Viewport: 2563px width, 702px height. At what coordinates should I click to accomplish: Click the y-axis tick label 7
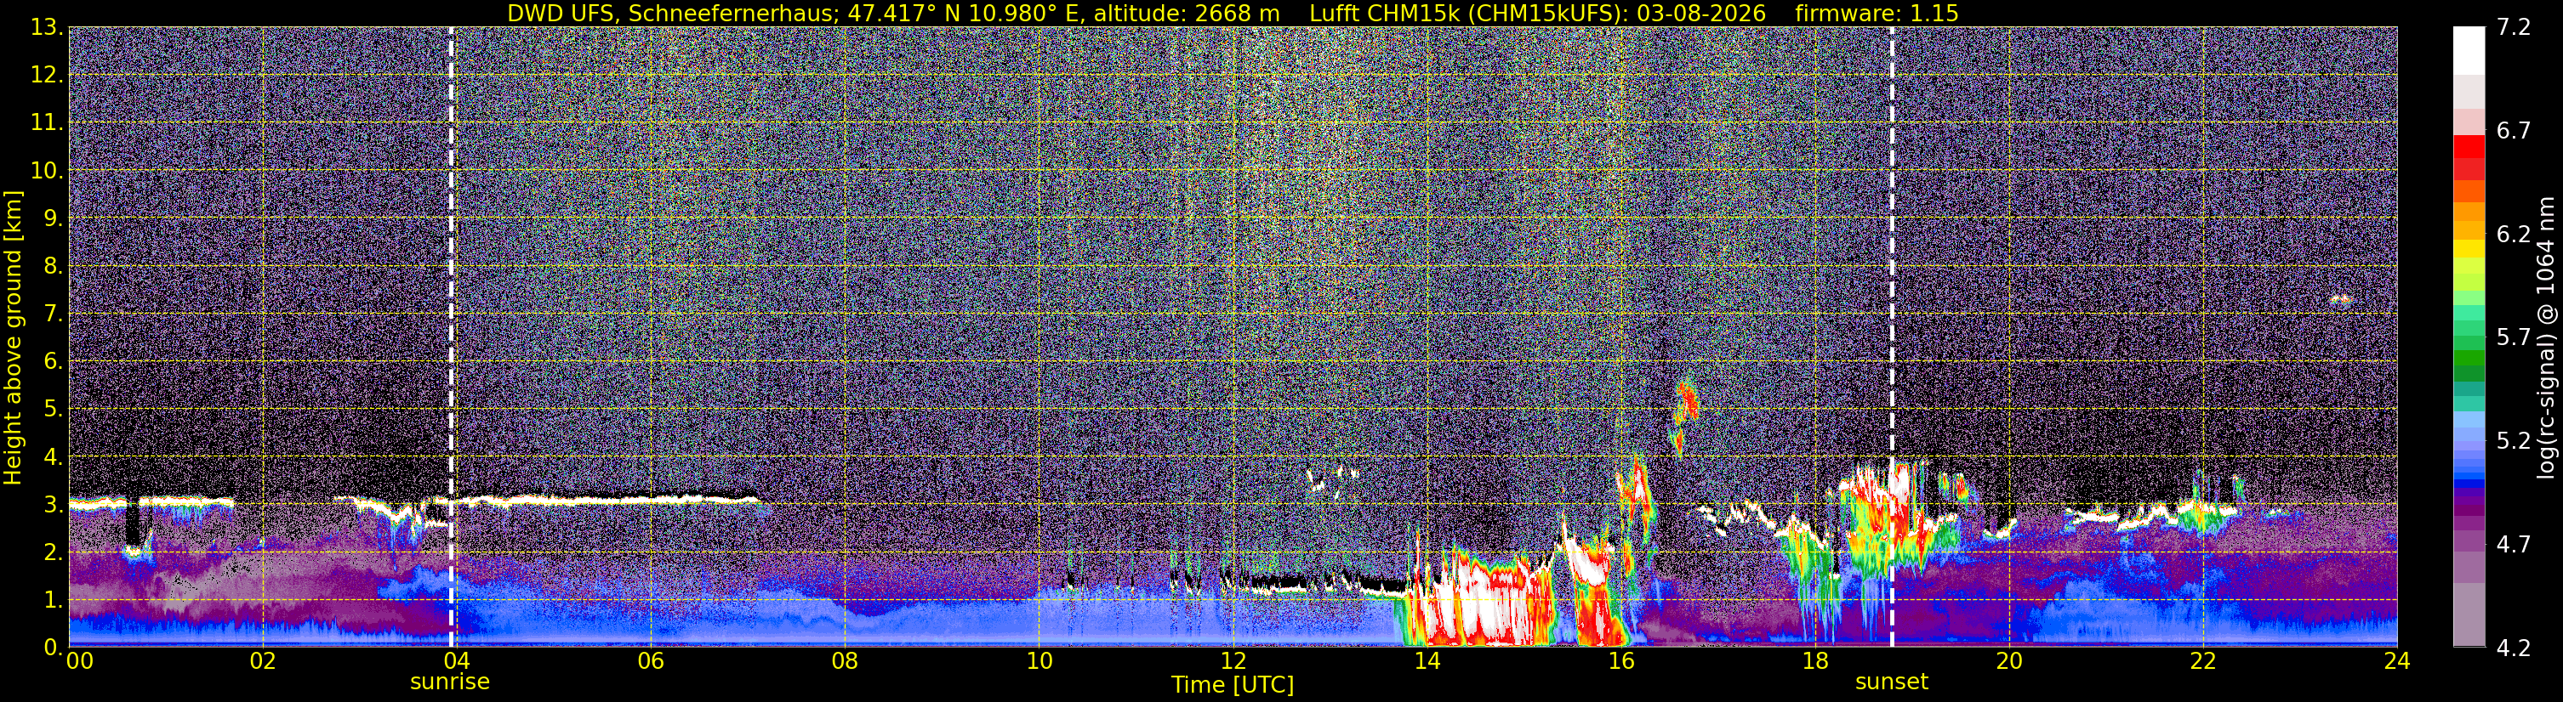[54, 314]
